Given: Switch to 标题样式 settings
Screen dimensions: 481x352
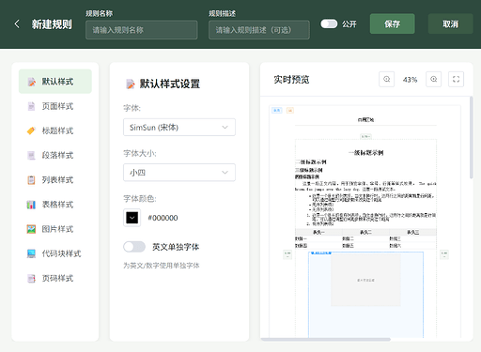Looking at the screenshot, I should click(55, 130).
